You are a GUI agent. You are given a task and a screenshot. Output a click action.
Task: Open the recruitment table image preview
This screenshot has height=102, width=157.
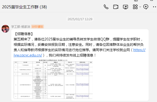(x=53, y=79)
